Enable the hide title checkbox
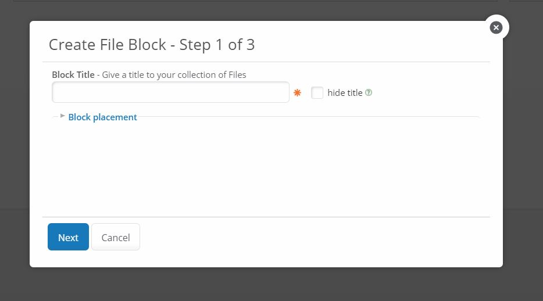Viewport: 543px width, 301px height. [x=317, y=92]
